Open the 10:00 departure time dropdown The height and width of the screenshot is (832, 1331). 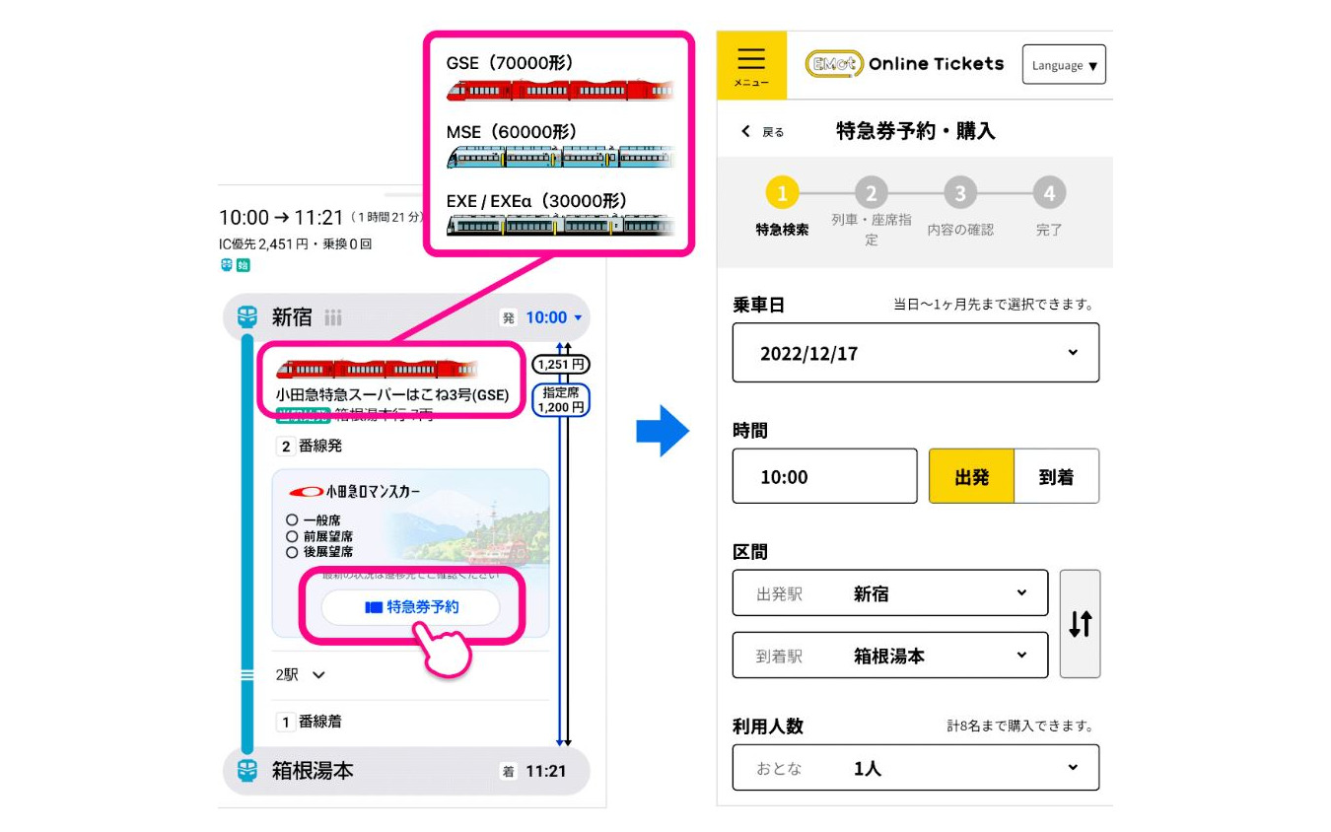[554, 317]
